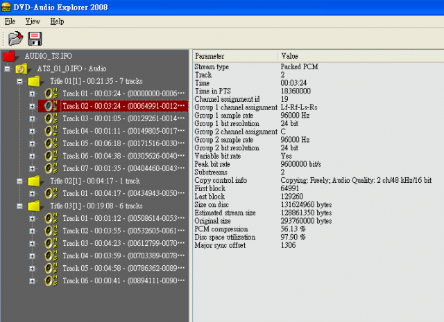Open the View menu
The width and height of the screenshot is (444, 322).
[x=33, y=21]
